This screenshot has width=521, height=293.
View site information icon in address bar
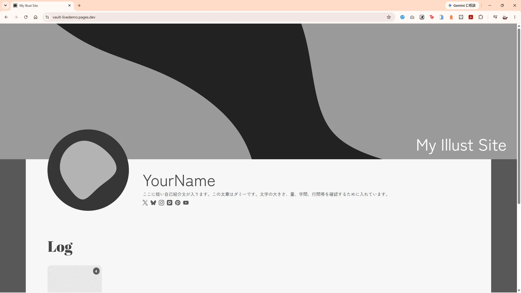point(47,17)
